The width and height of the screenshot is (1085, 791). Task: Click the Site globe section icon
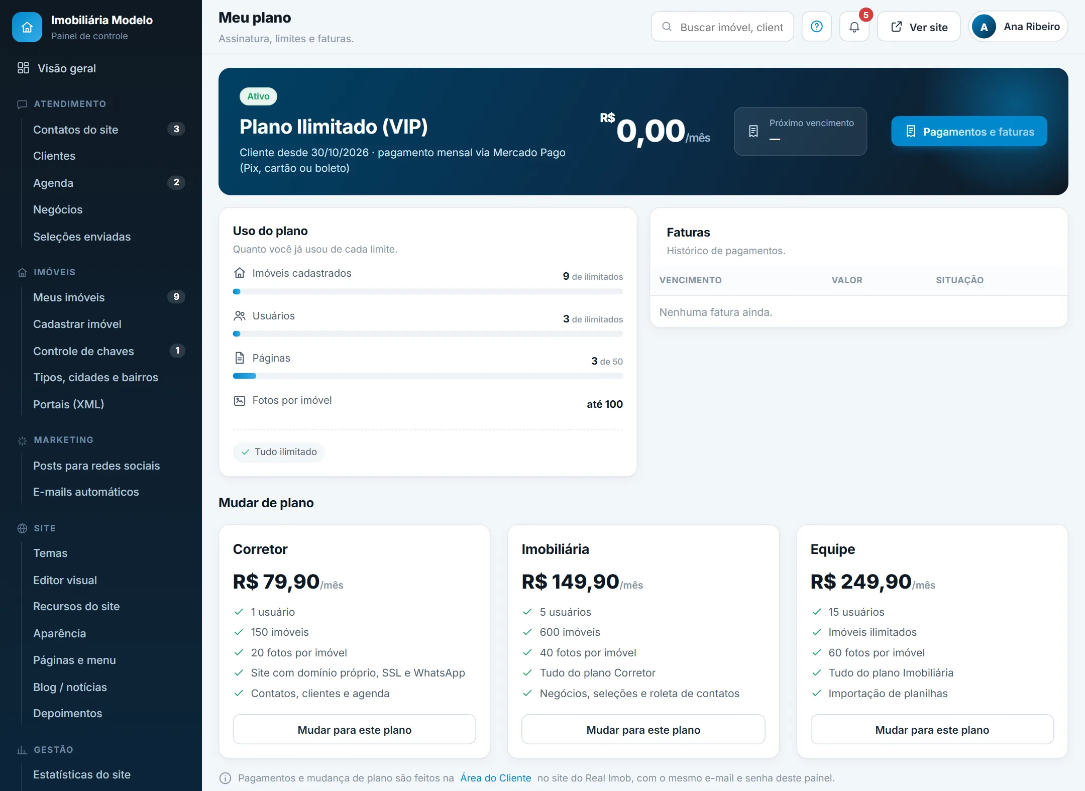pyautogui.click(x=22, y=528)
